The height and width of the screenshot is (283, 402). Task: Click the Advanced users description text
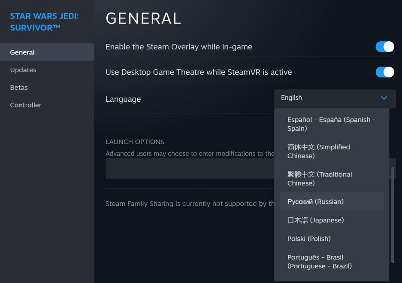[190, 153]
